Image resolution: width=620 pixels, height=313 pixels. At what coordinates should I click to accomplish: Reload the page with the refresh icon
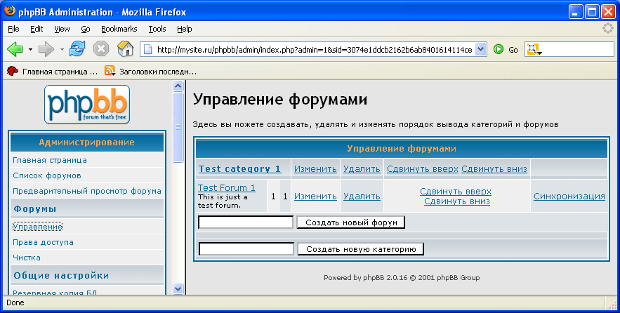click(77, 49)
